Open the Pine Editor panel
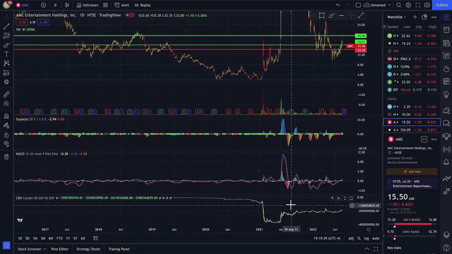 (x=60, y=249)
